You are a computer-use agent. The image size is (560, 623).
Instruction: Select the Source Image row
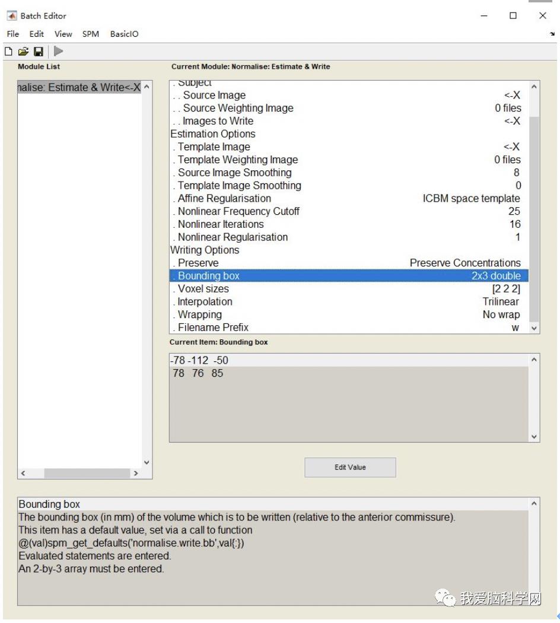tap(349, 96)
